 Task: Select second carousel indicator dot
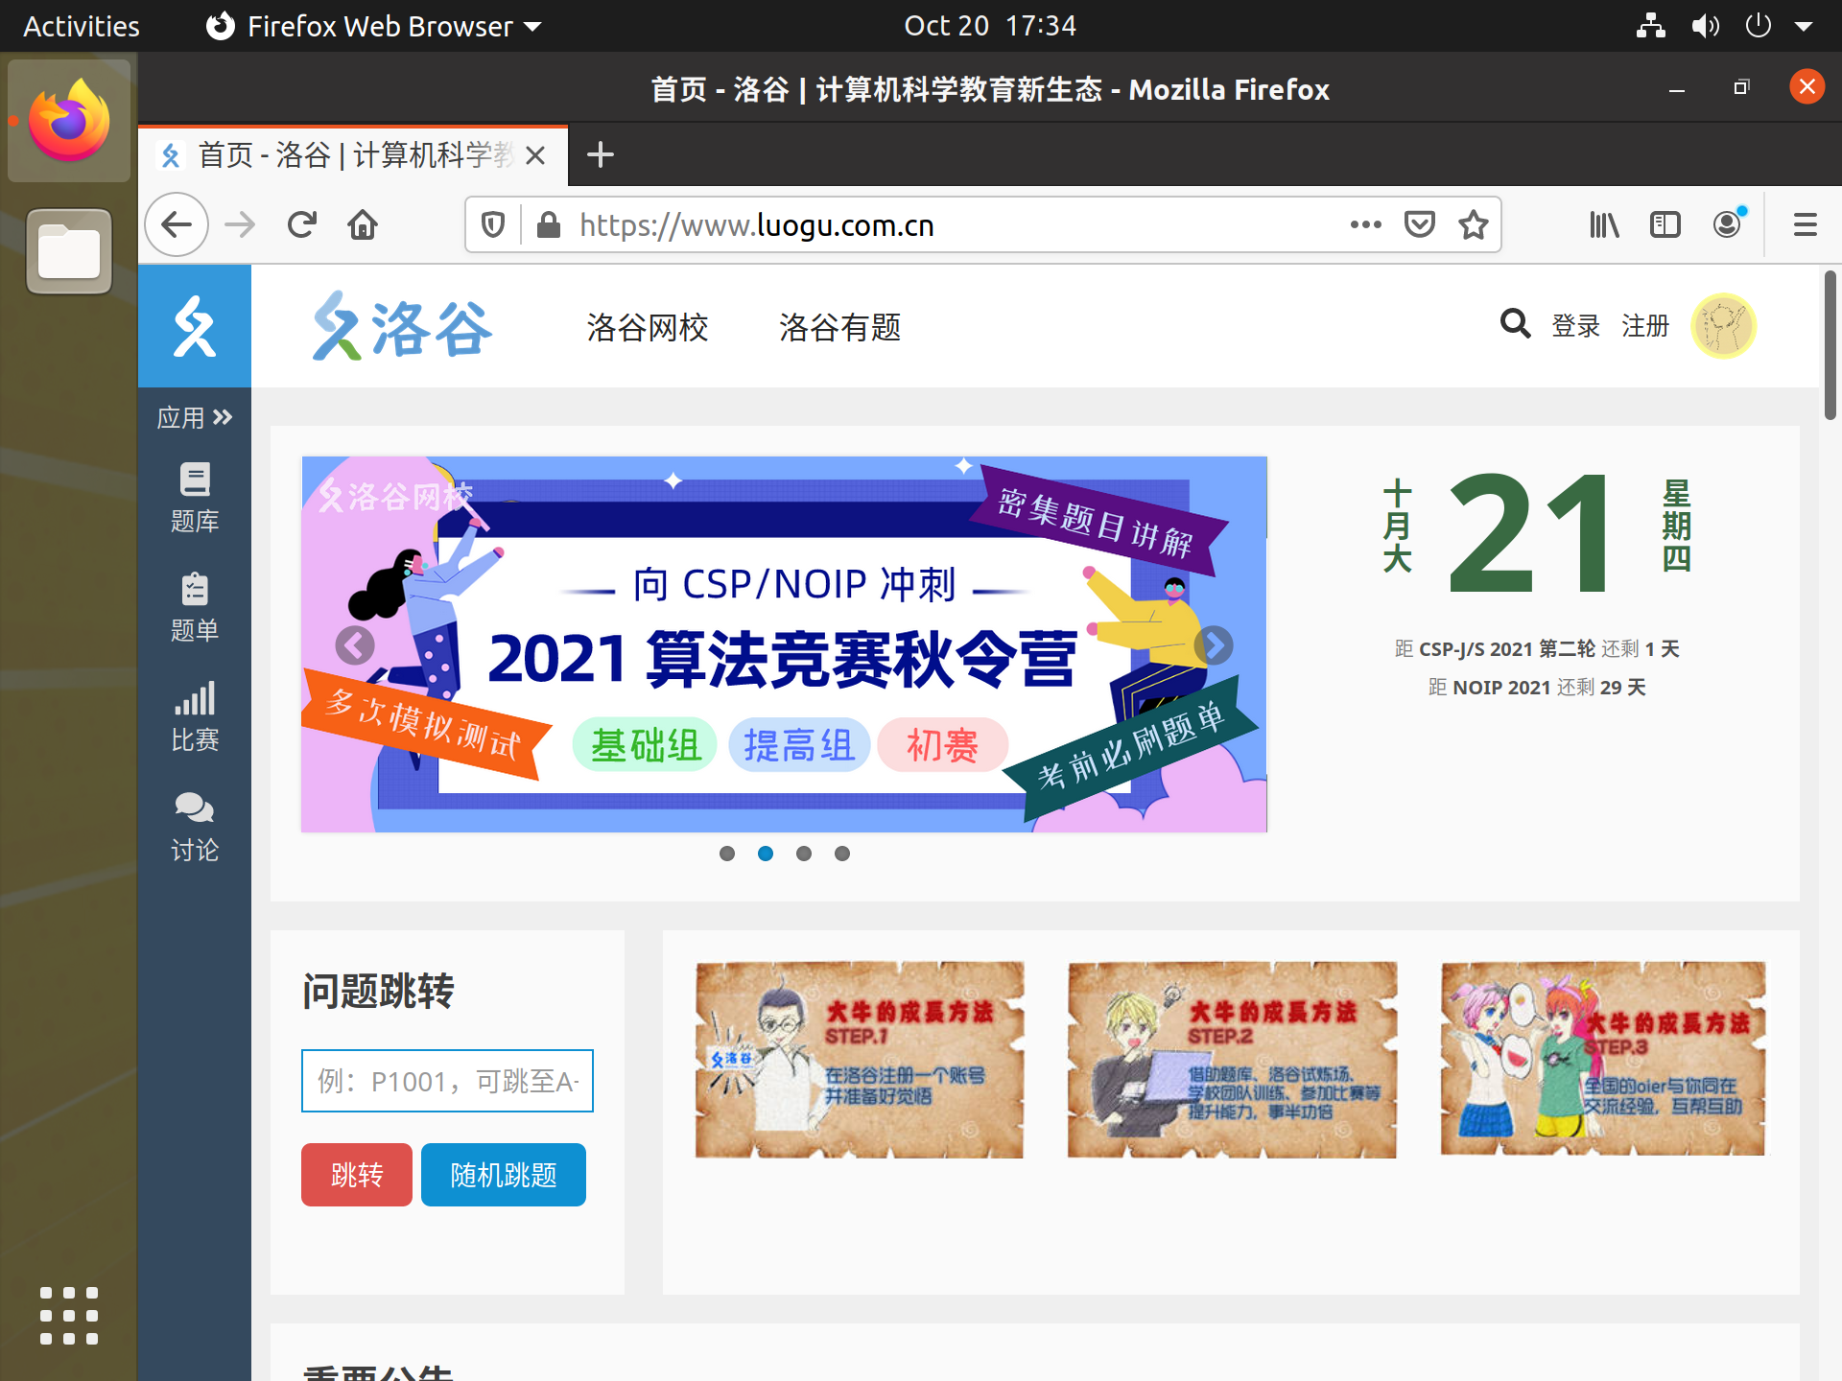[766, 854]
